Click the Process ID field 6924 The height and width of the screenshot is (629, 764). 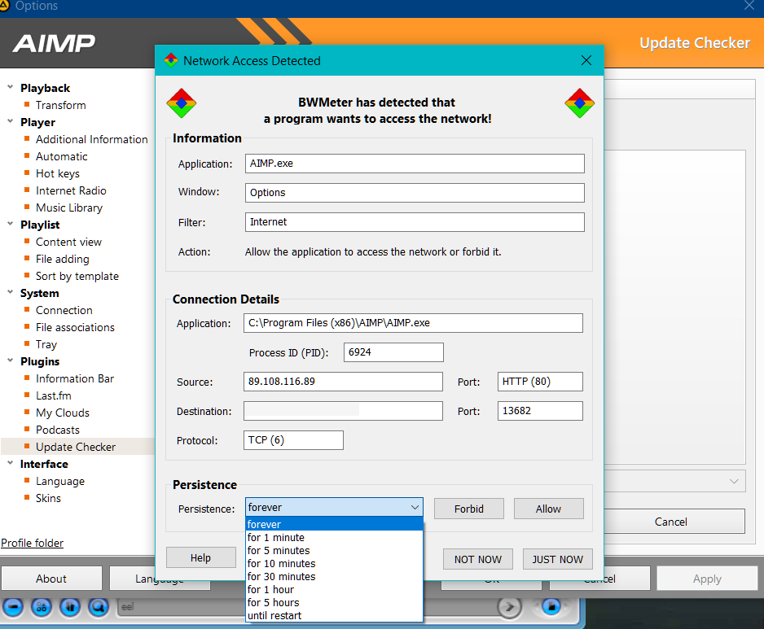tap(393, 352)
